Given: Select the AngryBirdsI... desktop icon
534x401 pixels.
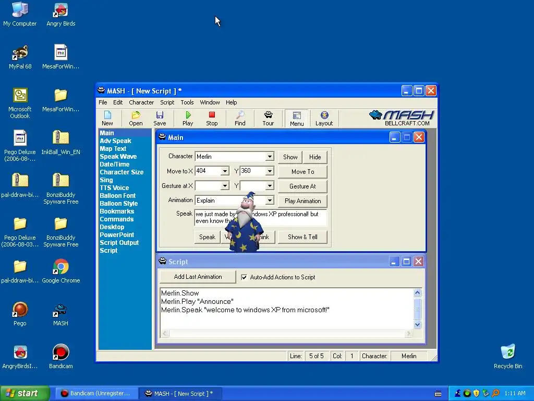Looking at the screenshot, I should click(20, 357).
